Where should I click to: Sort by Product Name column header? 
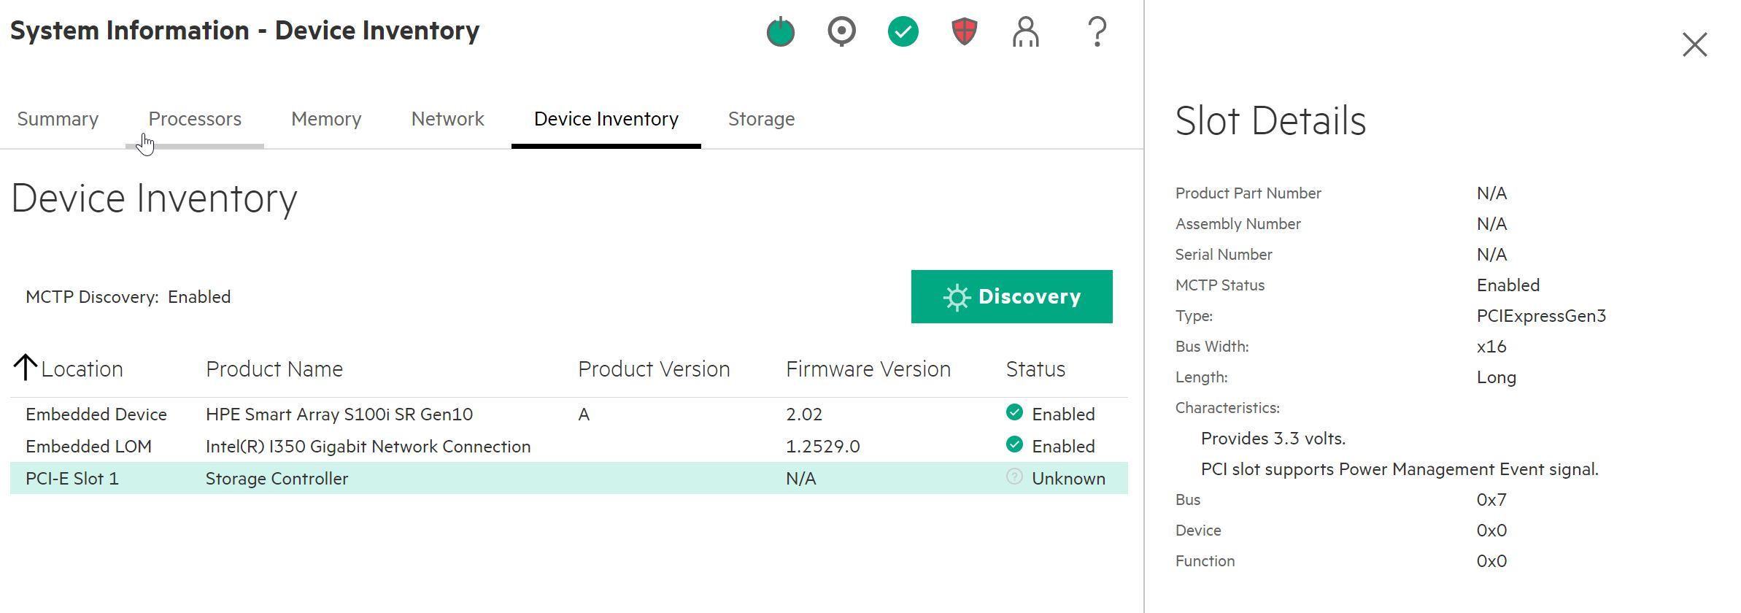[x=274, y=369]
